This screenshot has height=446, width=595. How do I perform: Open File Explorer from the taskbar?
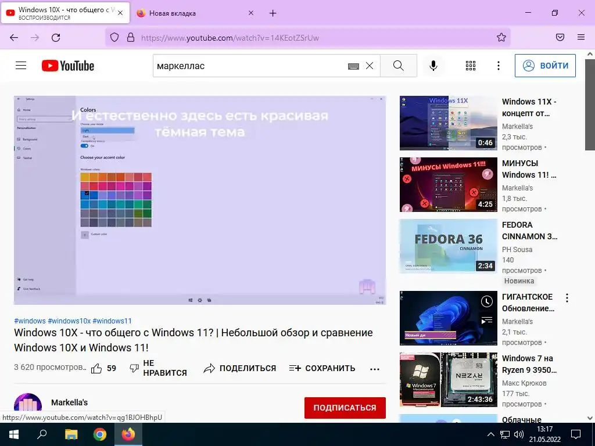tap(71, 434)
